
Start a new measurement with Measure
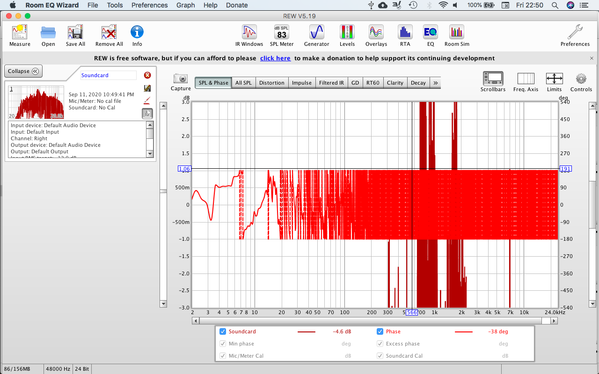tap(20, 36)
